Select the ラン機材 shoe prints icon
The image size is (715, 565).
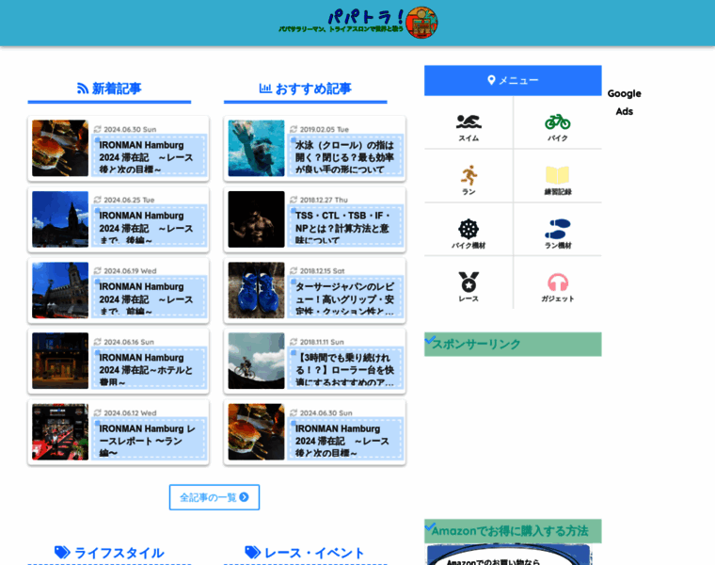tap(557, 229)
